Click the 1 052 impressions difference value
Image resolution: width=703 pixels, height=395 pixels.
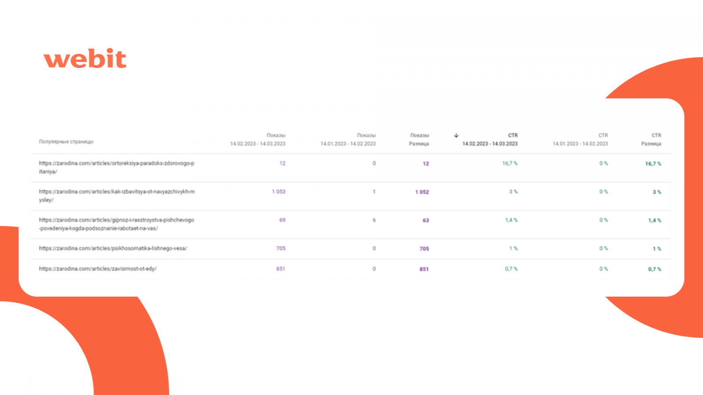tap(422, 192)
